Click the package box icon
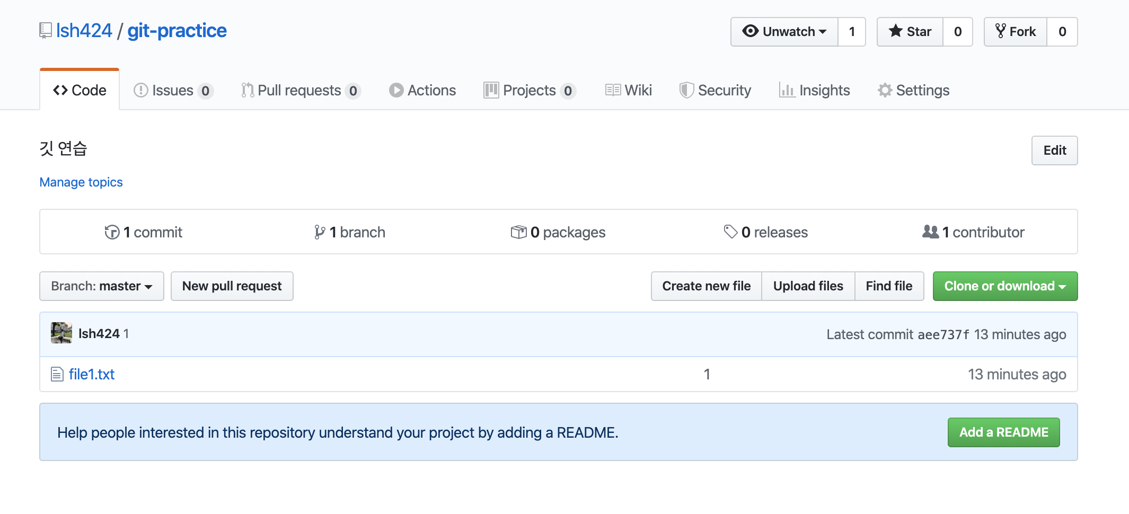This screenshot has height=514, width=1129. coord(518,232)
